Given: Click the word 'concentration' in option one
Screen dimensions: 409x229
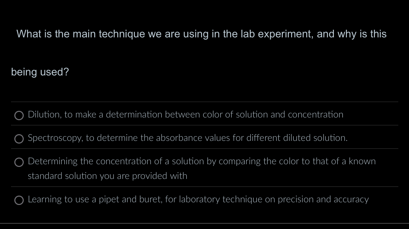Looking at the screenshot, I should point(316,114).
